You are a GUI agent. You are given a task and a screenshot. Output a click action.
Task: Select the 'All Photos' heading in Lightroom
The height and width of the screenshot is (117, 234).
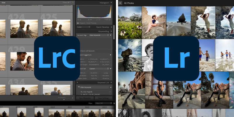point(129,3)
